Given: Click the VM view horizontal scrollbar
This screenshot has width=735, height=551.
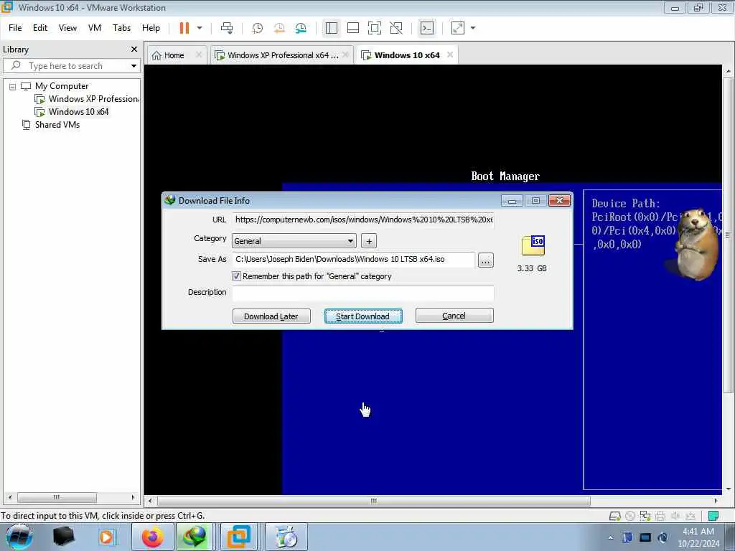Looking at the screenshot, I should pos(373,501).
